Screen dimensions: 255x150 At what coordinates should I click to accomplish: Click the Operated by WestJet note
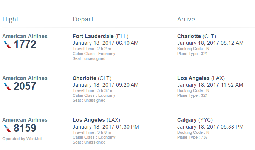pyautogui.click(x=22, y=139)
